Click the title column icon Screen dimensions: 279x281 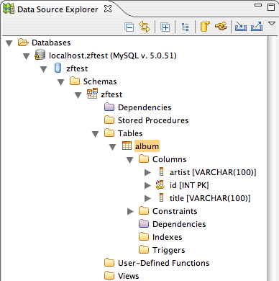[x=161, y=197]
